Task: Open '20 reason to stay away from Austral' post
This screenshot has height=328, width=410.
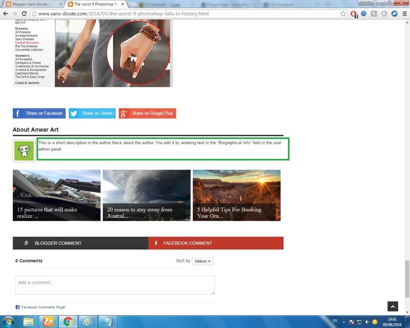Action: [147, 195]
